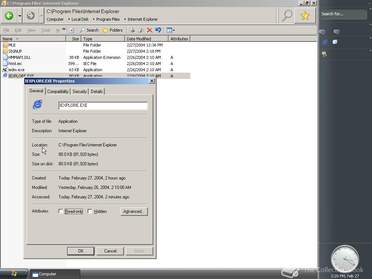Screen dimensions: 372x279
Task: Select the MUI folder icon
Action: 5,45
